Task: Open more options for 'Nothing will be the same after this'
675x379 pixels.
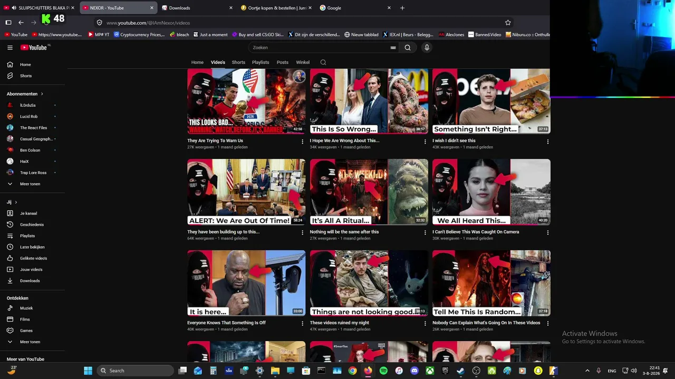Action: pos(425,232)
